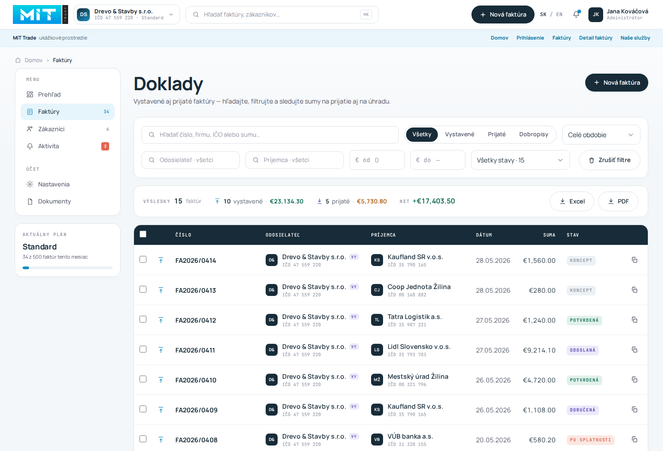Mark the checkbox for invoice FA2026/0411
This screenshot has width=663, height=451.
143,349
